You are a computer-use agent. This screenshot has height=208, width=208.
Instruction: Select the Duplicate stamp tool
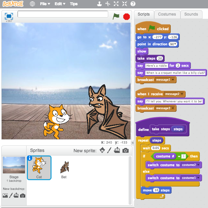click(99, 4)
